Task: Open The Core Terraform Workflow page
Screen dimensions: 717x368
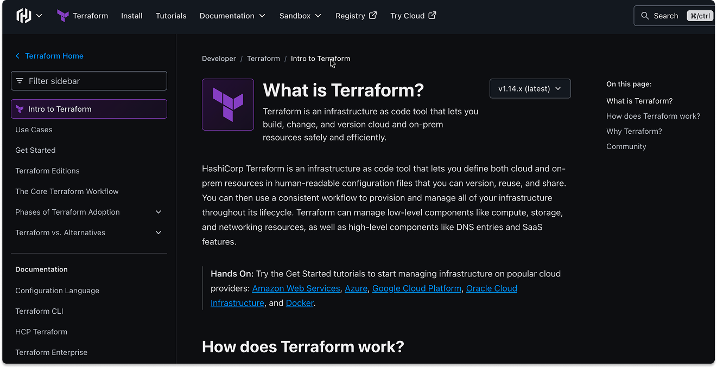Action: tap(67, 191)
